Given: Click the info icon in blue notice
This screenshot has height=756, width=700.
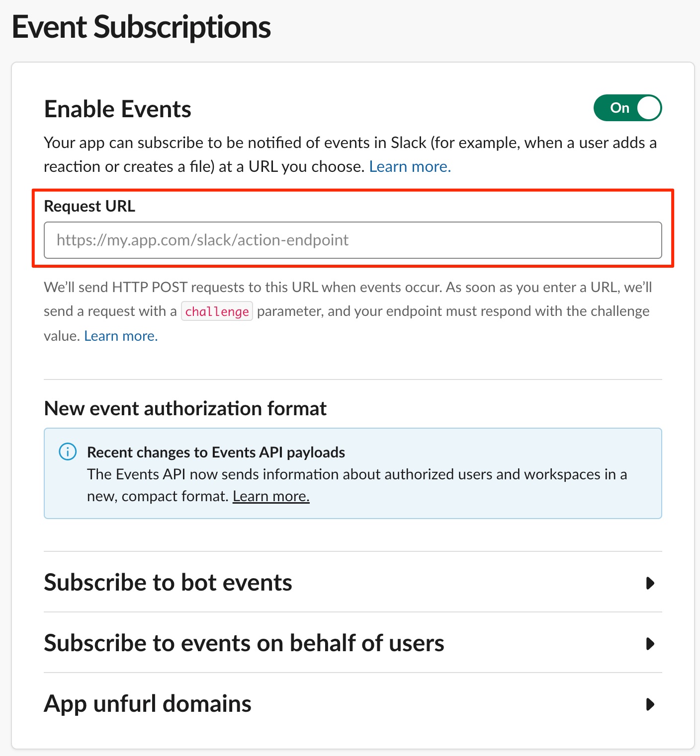Looking at the screenshot, I should (x=68, y=452).
